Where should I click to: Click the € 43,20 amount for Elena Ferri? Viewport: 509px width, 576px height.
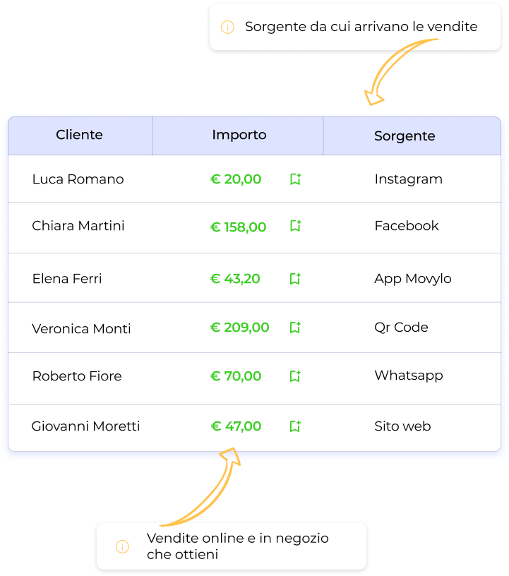[x=235, y=279]
